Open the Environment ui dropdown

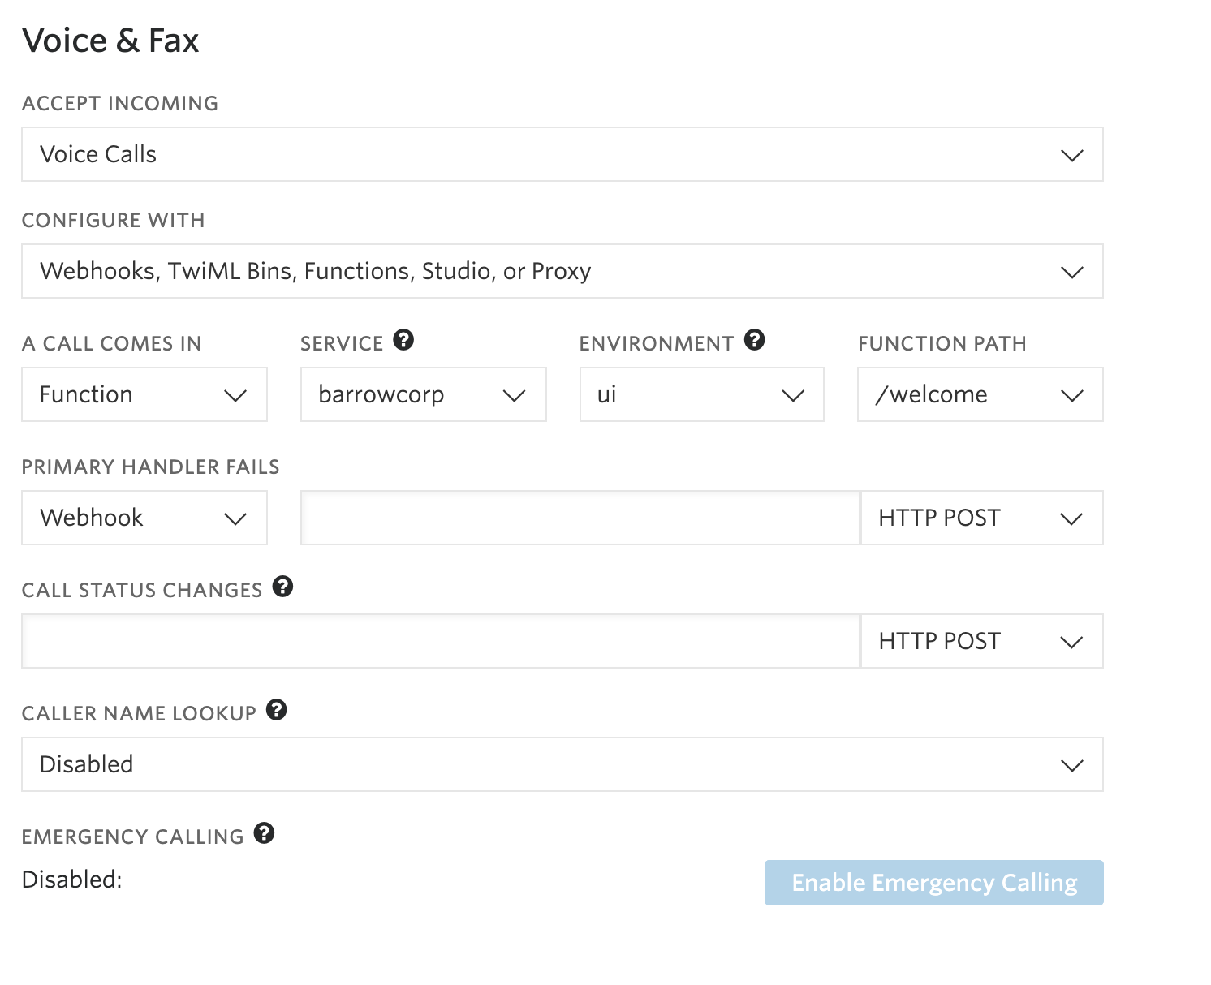click(x=702, y=394)
